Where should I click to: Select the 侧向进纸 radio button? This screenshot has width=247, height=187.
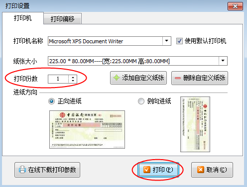[141, 101]
